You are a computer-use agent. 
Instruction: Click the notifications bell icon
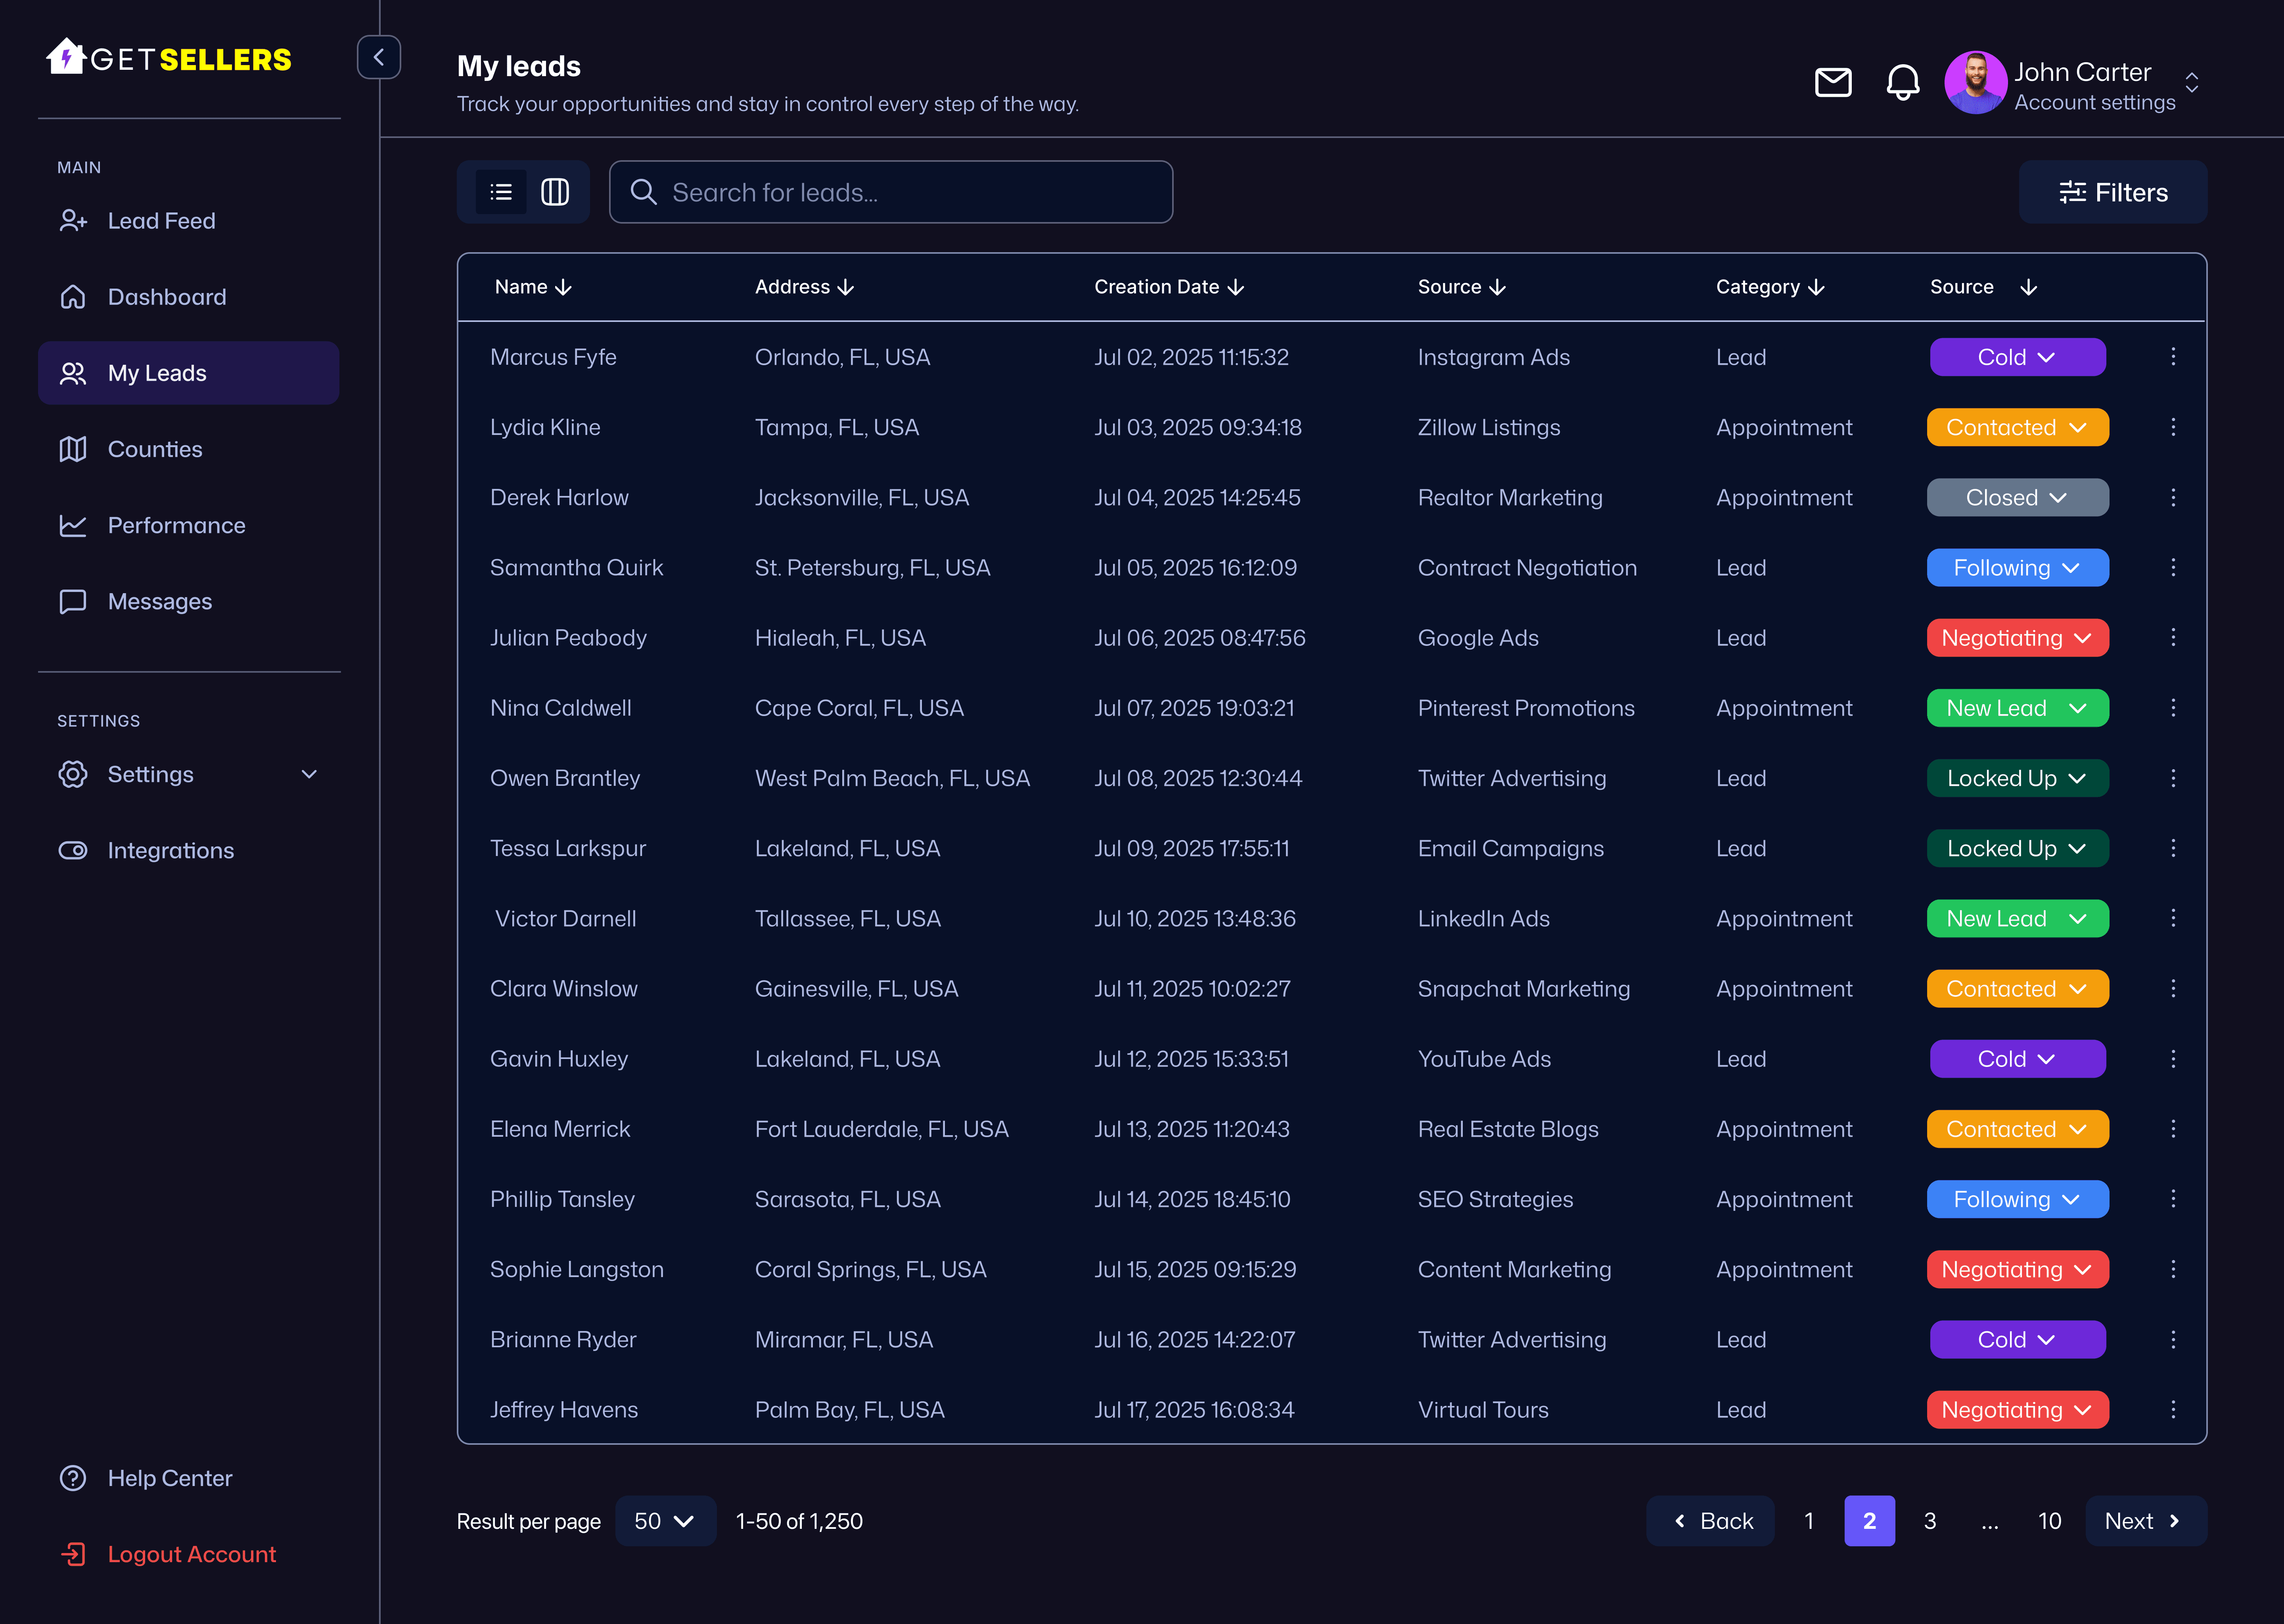1902,82
